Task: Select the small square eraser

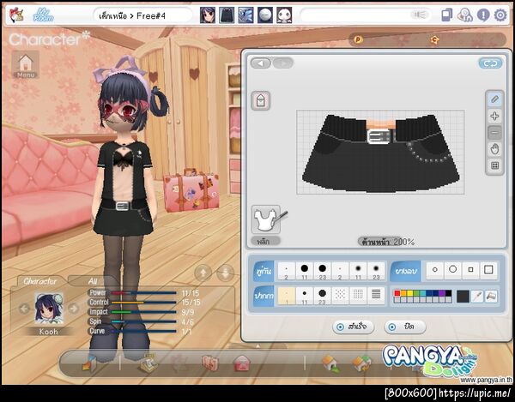Action: 470,270
